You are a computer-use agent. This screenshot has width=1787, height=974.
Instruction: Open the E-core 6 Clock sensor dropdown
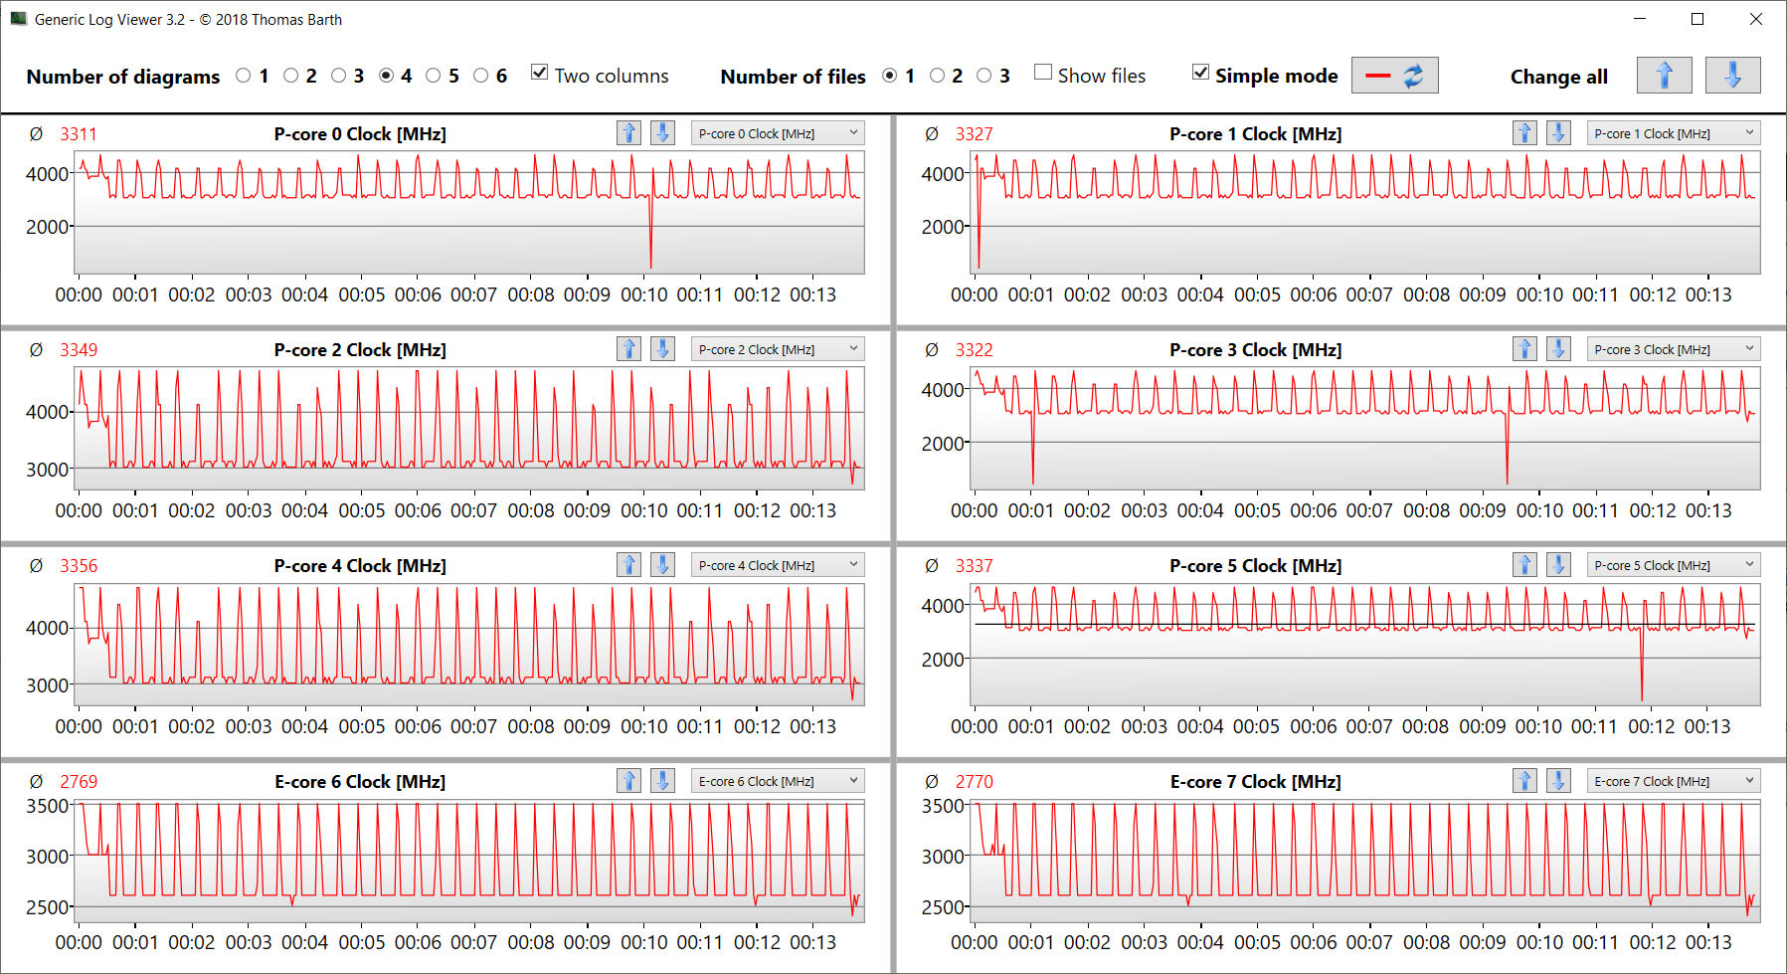click(777, 781)
